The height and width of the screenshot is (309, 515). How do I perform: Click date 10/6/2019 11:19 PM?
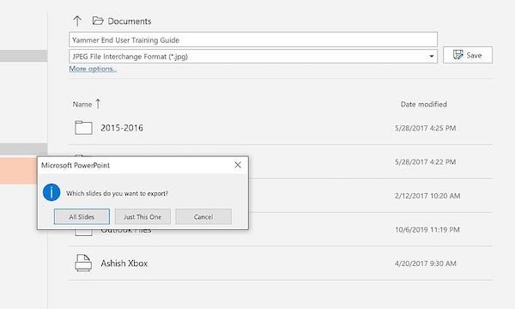click(x=427, y=230)
